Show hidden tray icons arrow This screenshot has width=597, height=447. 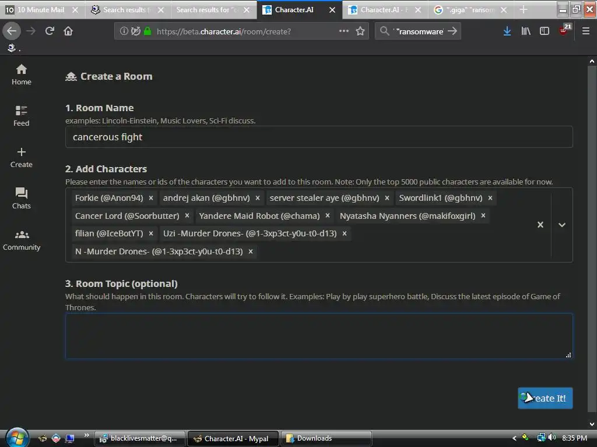tap(514, 438)
